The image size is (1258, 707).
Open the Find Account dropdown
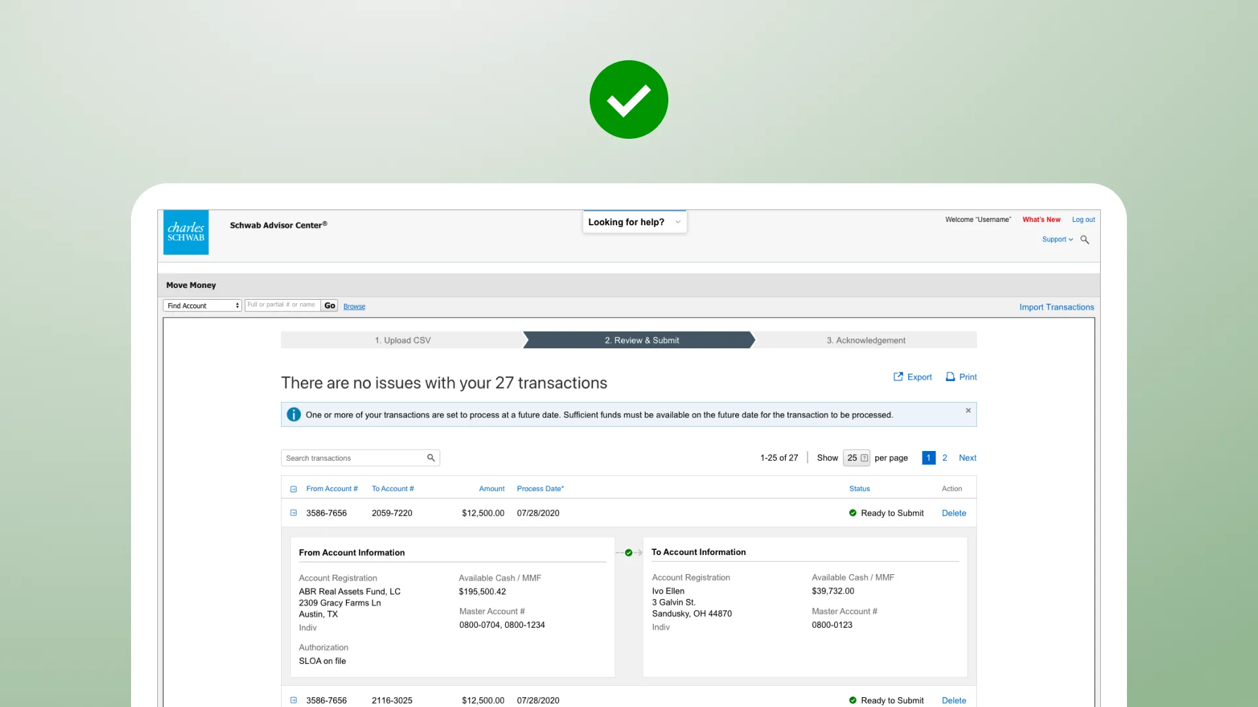[202, 306]
